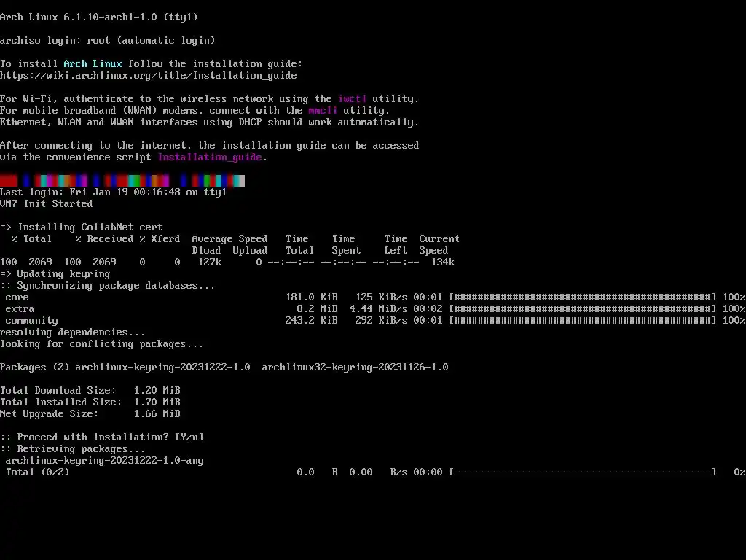Click the 0% progress value for Total
746x560 pixels.
click(739, 472)
